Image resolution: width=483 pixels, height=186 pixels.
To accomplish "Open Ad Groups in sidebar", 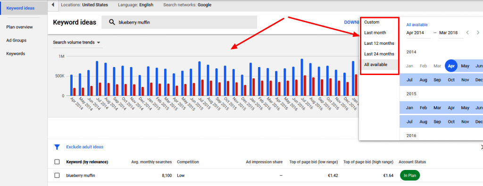I will click(17, 41).
